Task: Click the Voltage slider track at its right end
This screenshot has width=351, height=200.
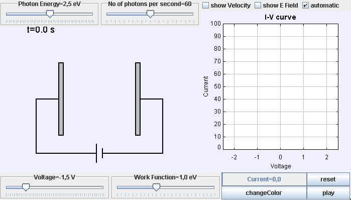Action: (101, 187)
